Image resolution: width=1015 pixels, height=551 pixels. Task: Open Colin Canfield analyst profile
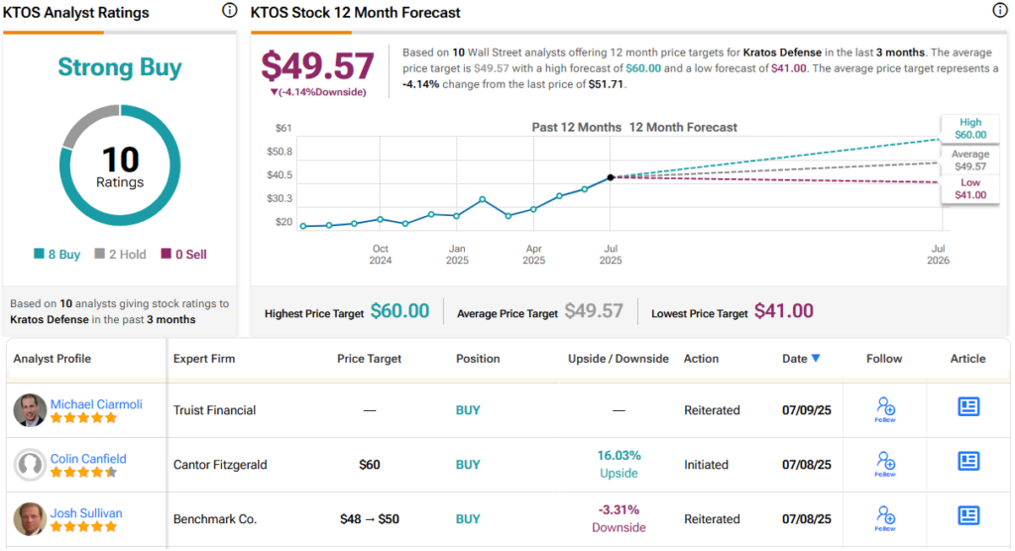(88, 459)
